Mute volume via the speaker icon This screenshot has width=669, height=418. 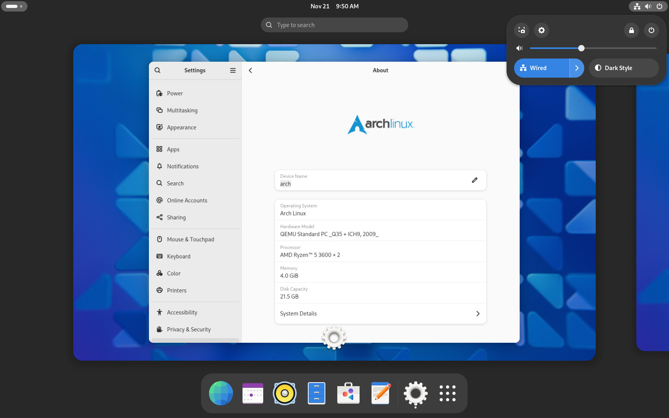(x=519, y=48)
